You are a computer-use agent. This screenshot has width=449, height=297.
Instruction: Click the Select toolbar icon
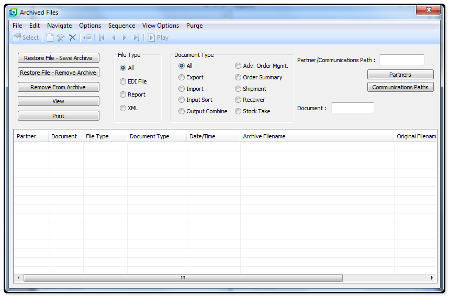pos(25,38)
